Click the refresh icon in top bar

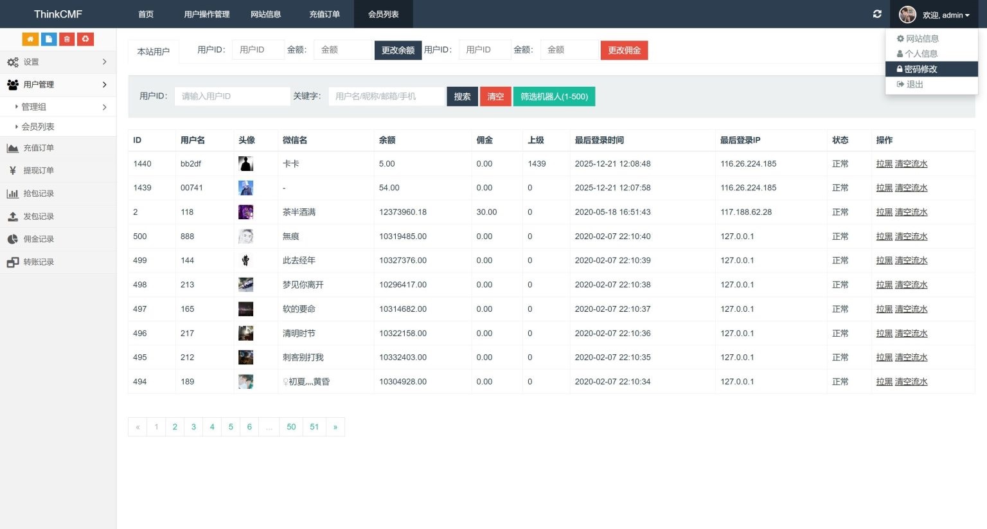pos(877,14)
